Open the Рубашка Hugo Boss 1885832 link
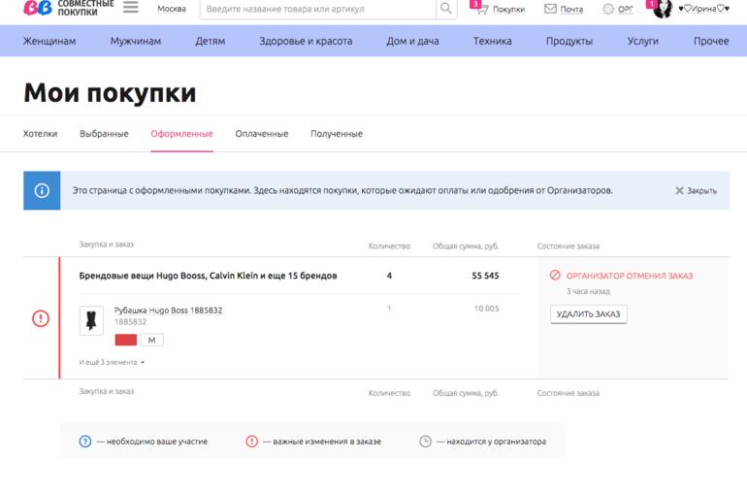Image resolution: width=747 pixels, height=492 pixels. tap(168, 311)
